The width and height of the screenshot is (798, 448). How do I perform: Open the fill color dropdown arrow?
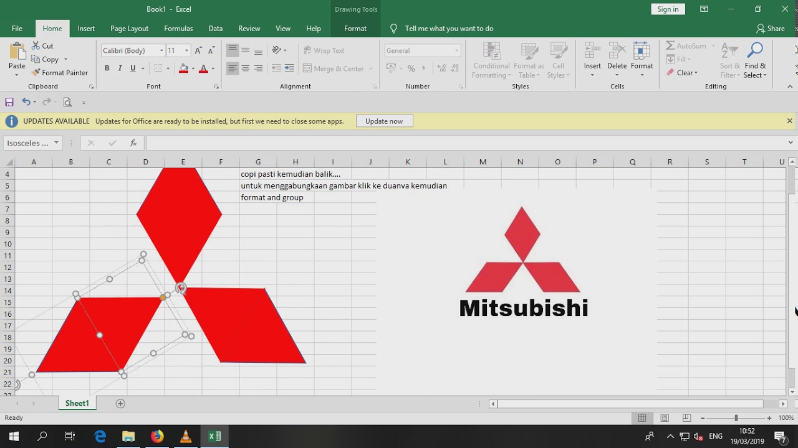tap(193, 68)
